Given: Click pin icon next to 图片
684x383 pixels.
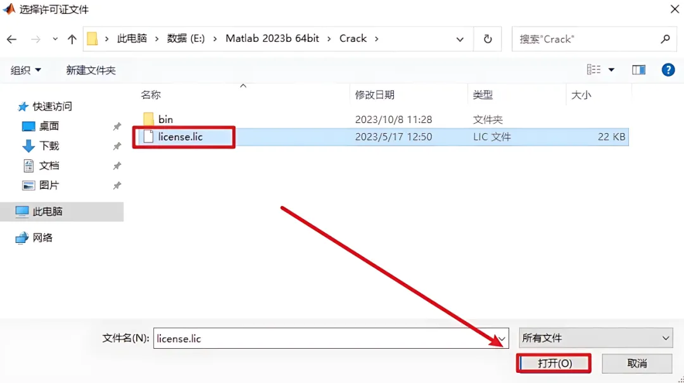Looking at the screenshot, I should coord(117,186).
